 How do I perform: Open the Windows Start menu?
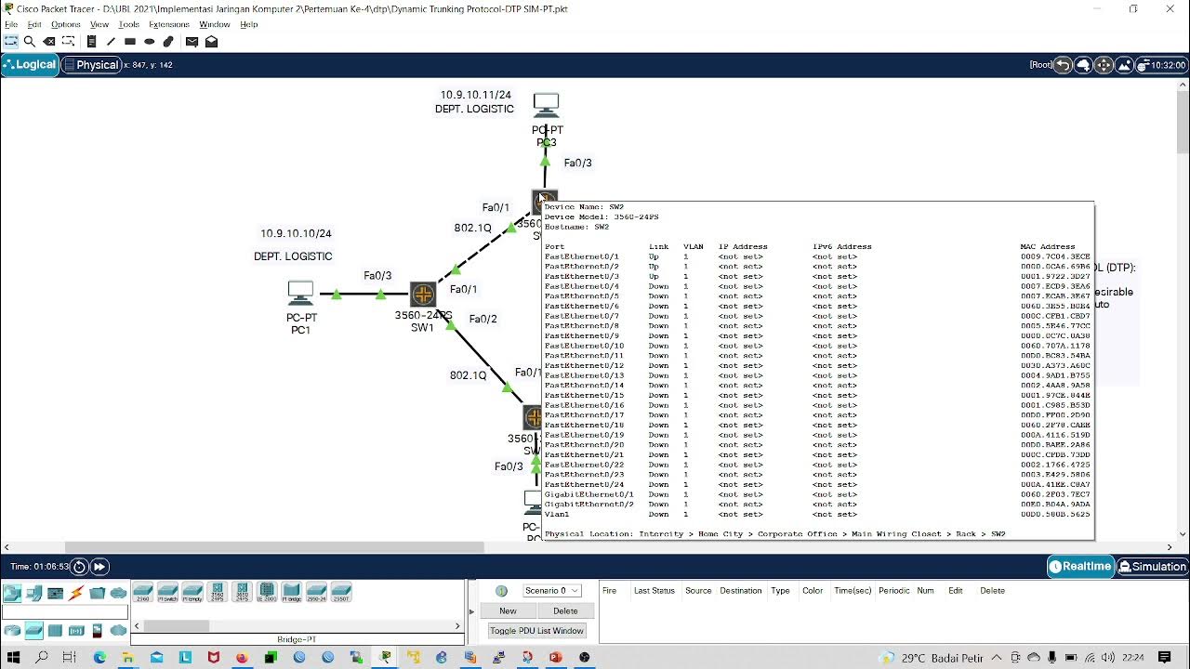(14, 658)
